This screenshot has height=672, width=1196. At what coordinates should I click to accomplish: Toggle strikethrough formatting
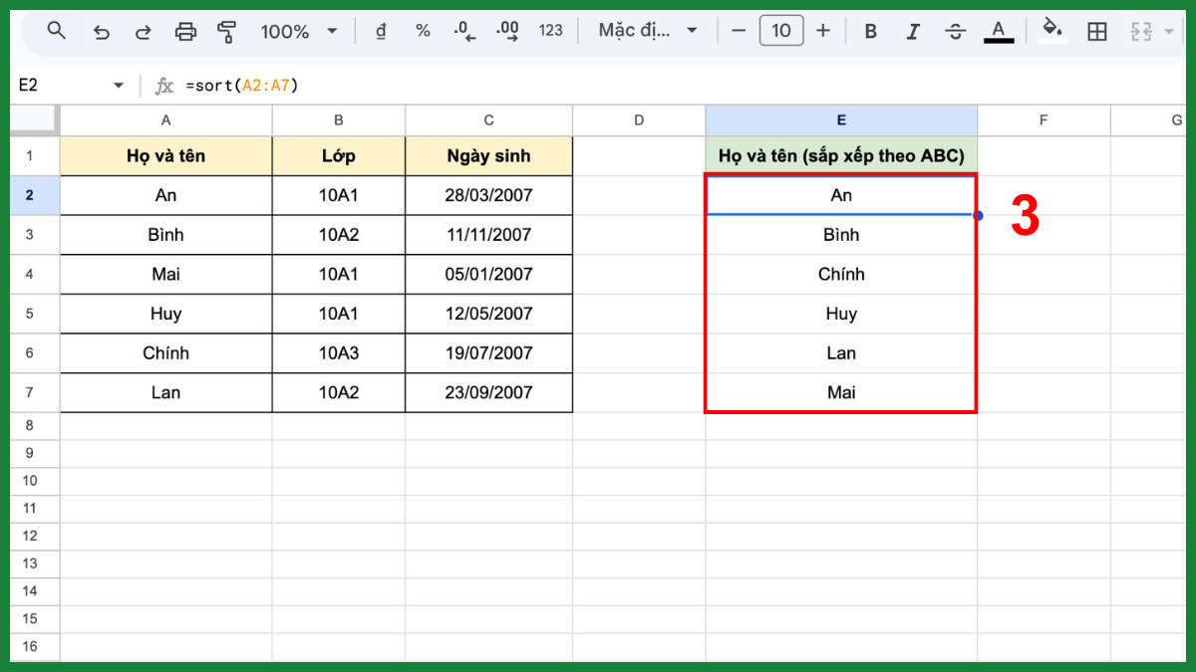955,30
